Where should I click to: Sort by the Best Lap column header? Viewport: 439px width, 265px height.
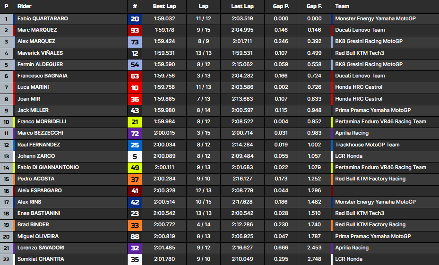coord(164,7)
